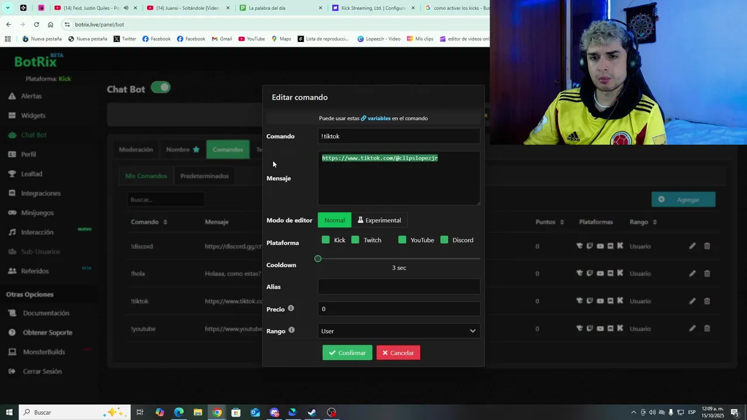Select the Predeterminados tab
747x420 pixels.
tap(204, 176)
